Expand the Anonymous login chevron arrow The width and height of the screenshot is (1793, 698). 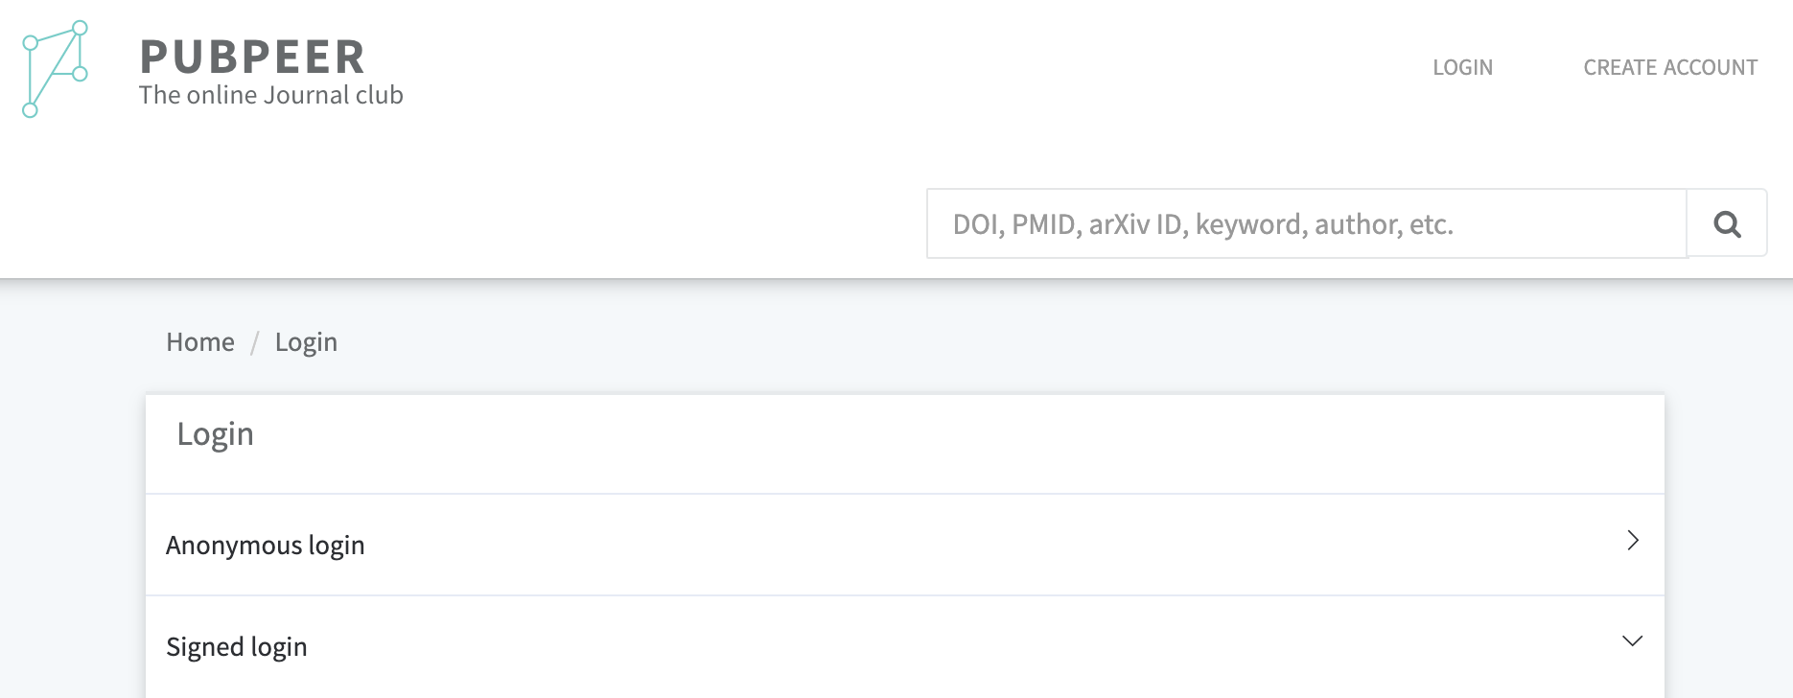tap(1632, 541)
